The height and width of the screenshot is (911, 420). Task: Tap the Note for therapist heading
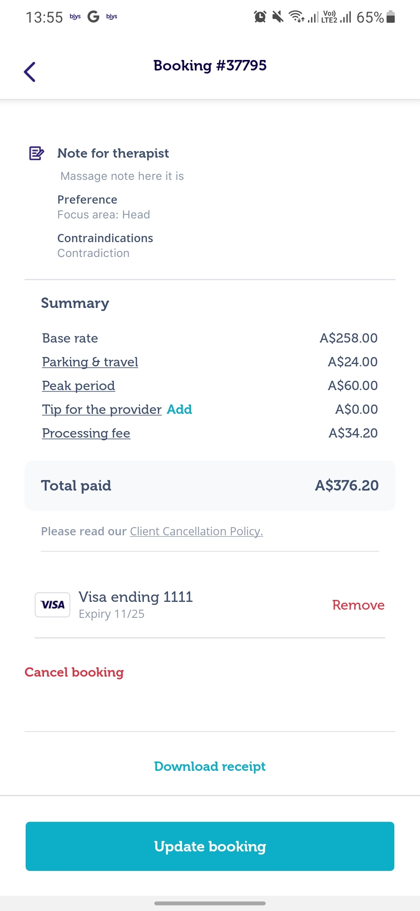click(113, 153)
